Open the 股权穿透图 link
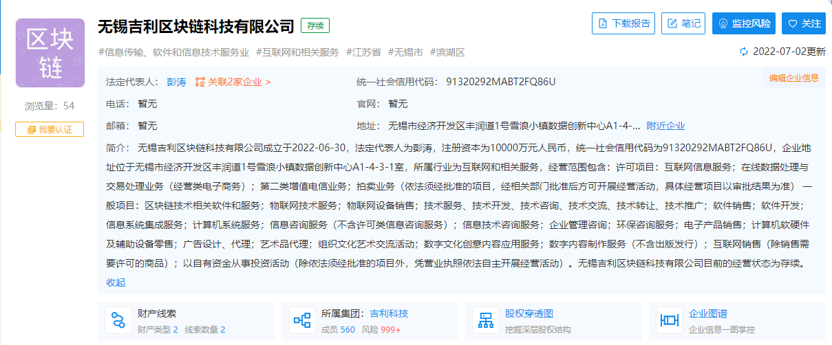832x345 pixels. (529, 313)
